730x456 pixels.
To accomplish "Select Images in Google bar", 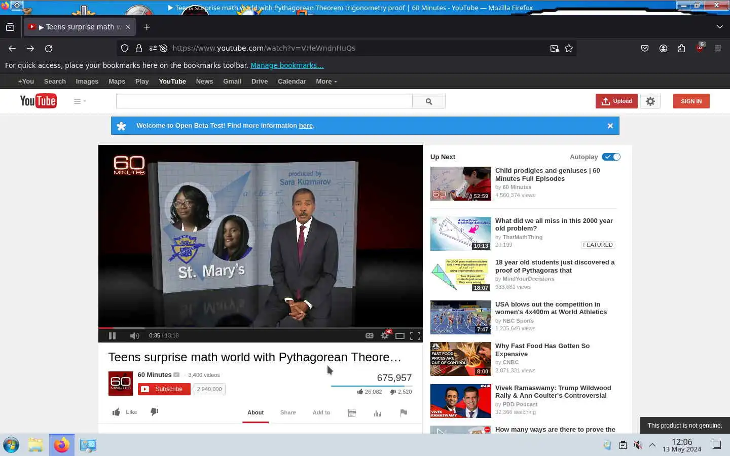I will 87,81.
